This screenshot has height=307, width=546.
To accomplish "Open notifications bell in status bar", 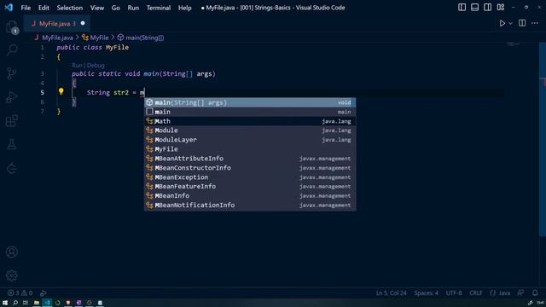I will click(535, 293).
